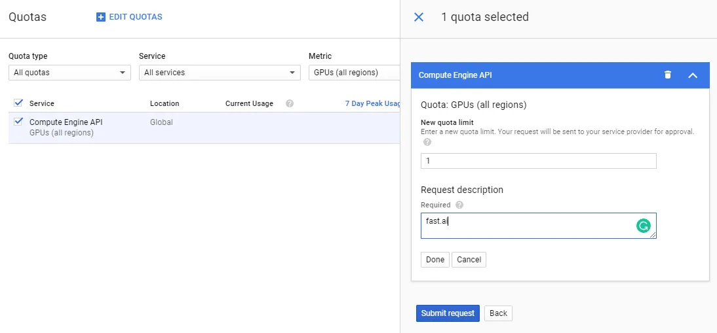
Task: Click the Current Usage help icon
Action: coord(290,103)
